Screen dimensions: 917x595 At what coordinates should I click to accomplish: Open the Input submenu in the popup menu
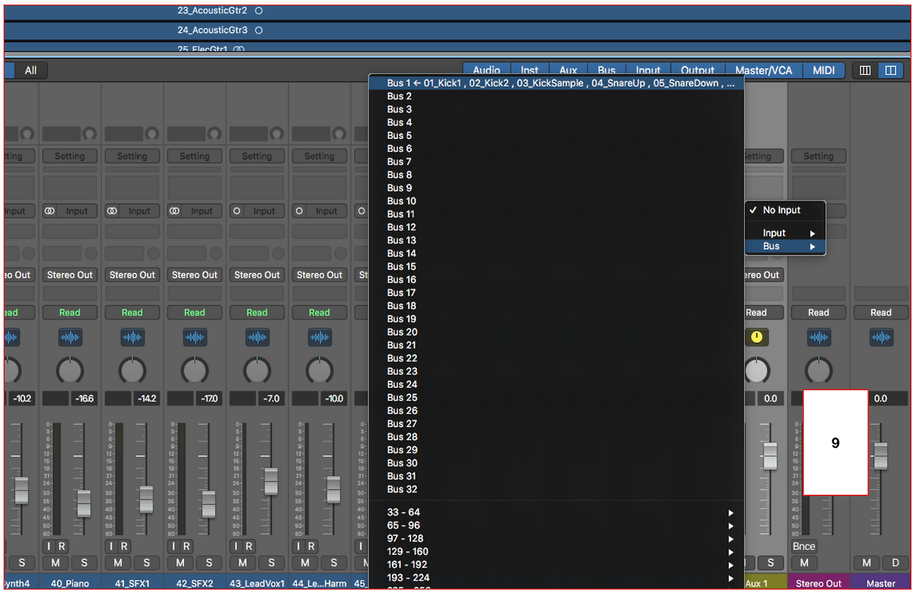click(x=785, y=233)
